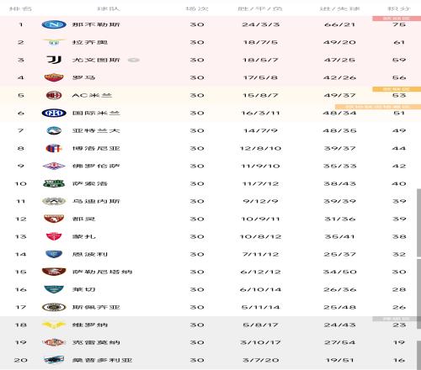Click the 场次 column header
421x370 pixels.
(x=197, y=9)
